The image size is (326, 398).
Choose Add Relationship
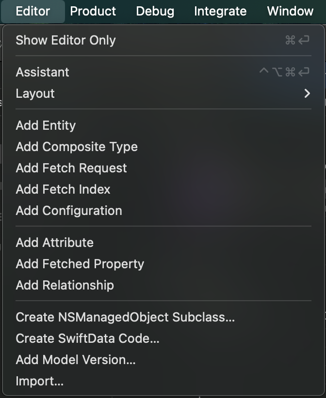pyautogui.click(x=163, y=285)
